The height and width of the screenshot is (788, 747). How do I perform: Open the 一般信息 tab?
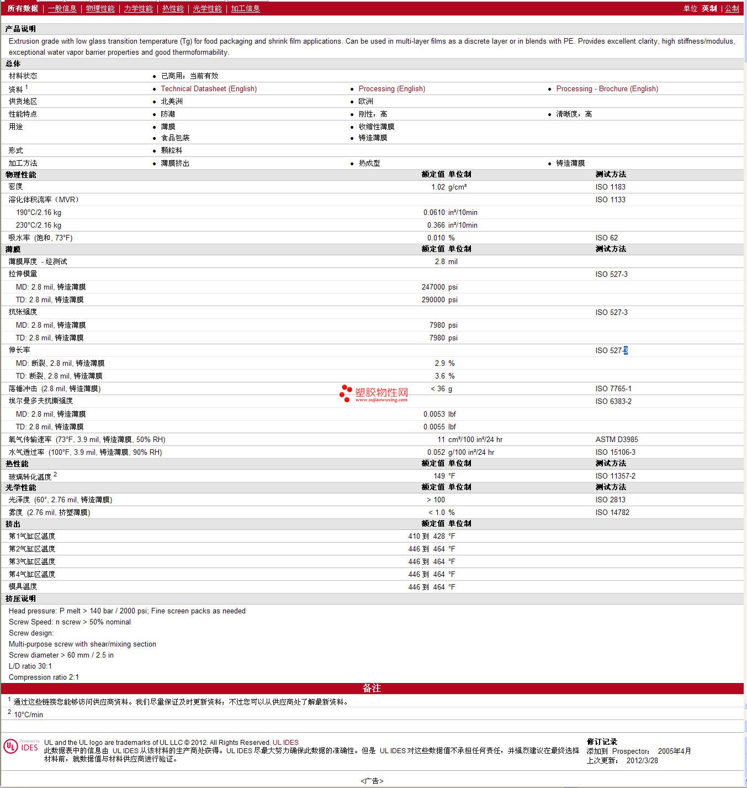(62, 8)
